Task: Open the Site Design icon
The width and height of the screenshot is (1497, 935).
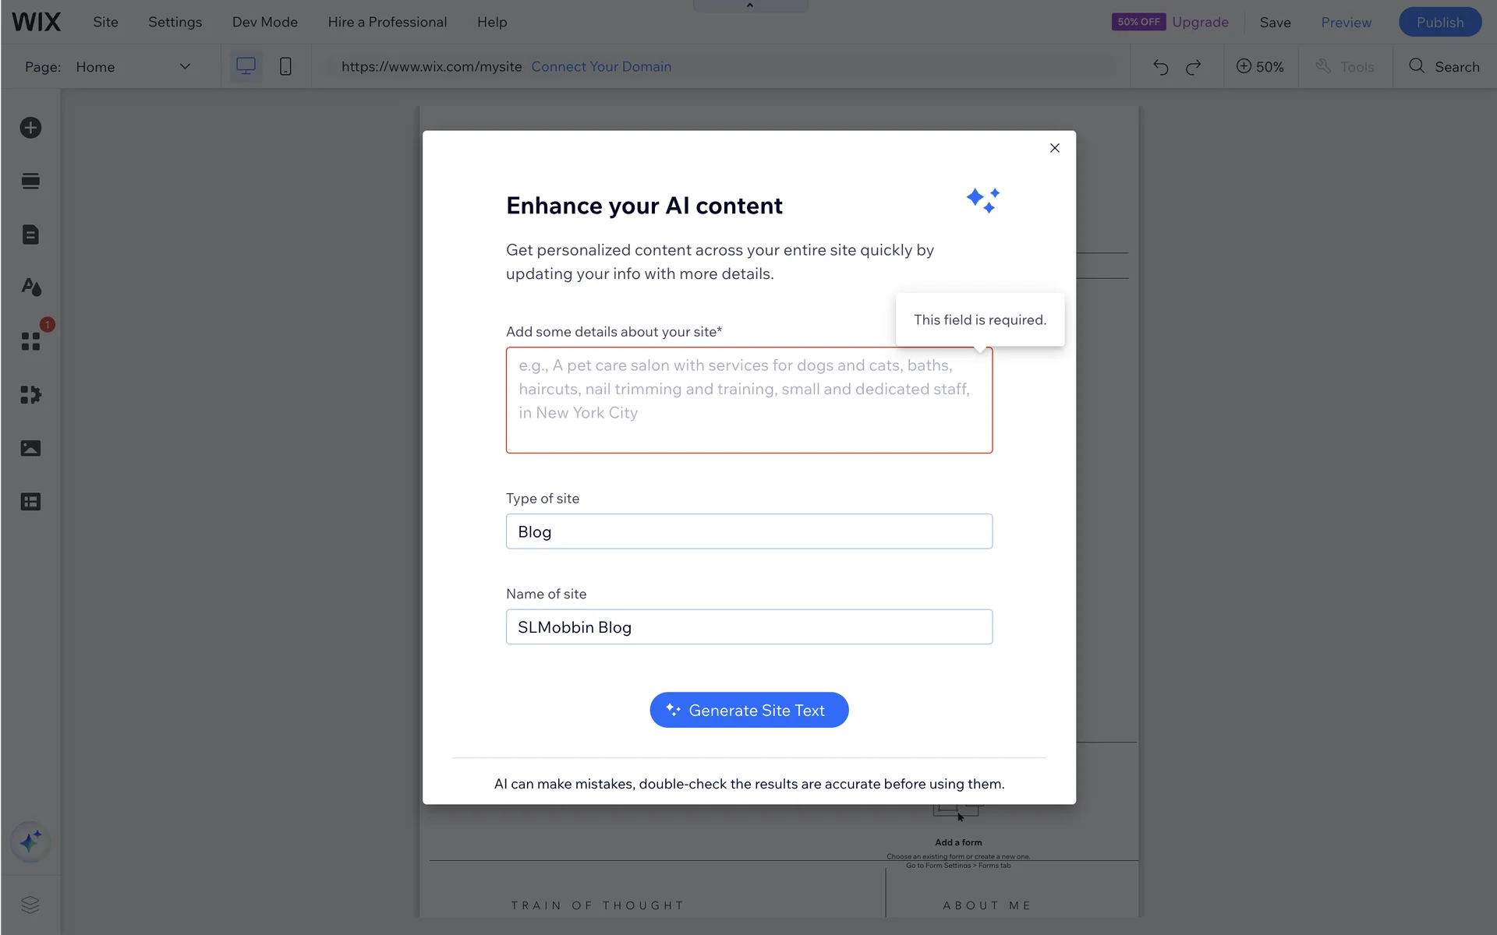Action: point(30,288)
